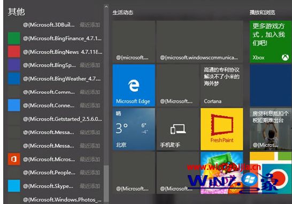Click the blue BingWeather app icon
Image resolution: width=292 pixels, height=204 pixels.
tap(14, 79)
